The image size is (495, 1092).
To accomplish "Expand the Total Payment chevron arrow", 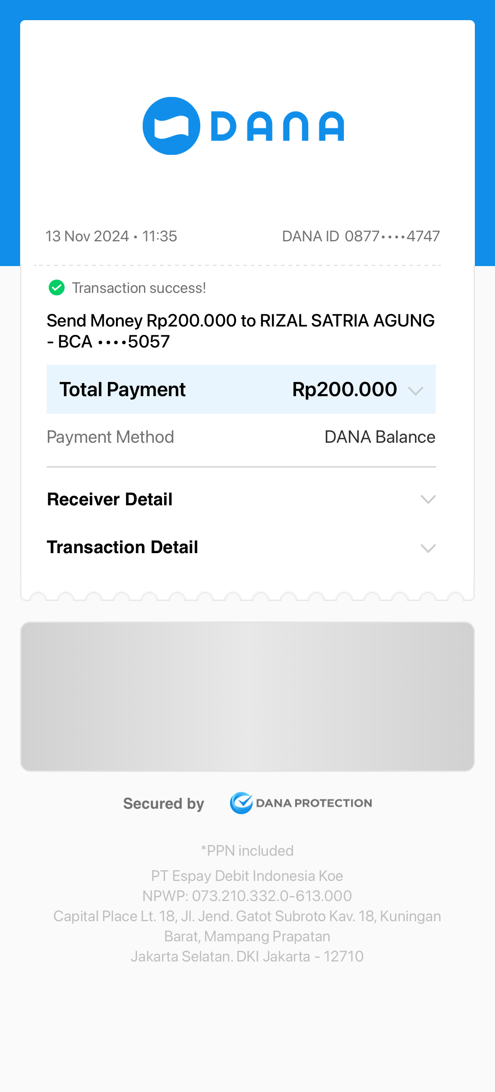I will [x=415, y=390].
